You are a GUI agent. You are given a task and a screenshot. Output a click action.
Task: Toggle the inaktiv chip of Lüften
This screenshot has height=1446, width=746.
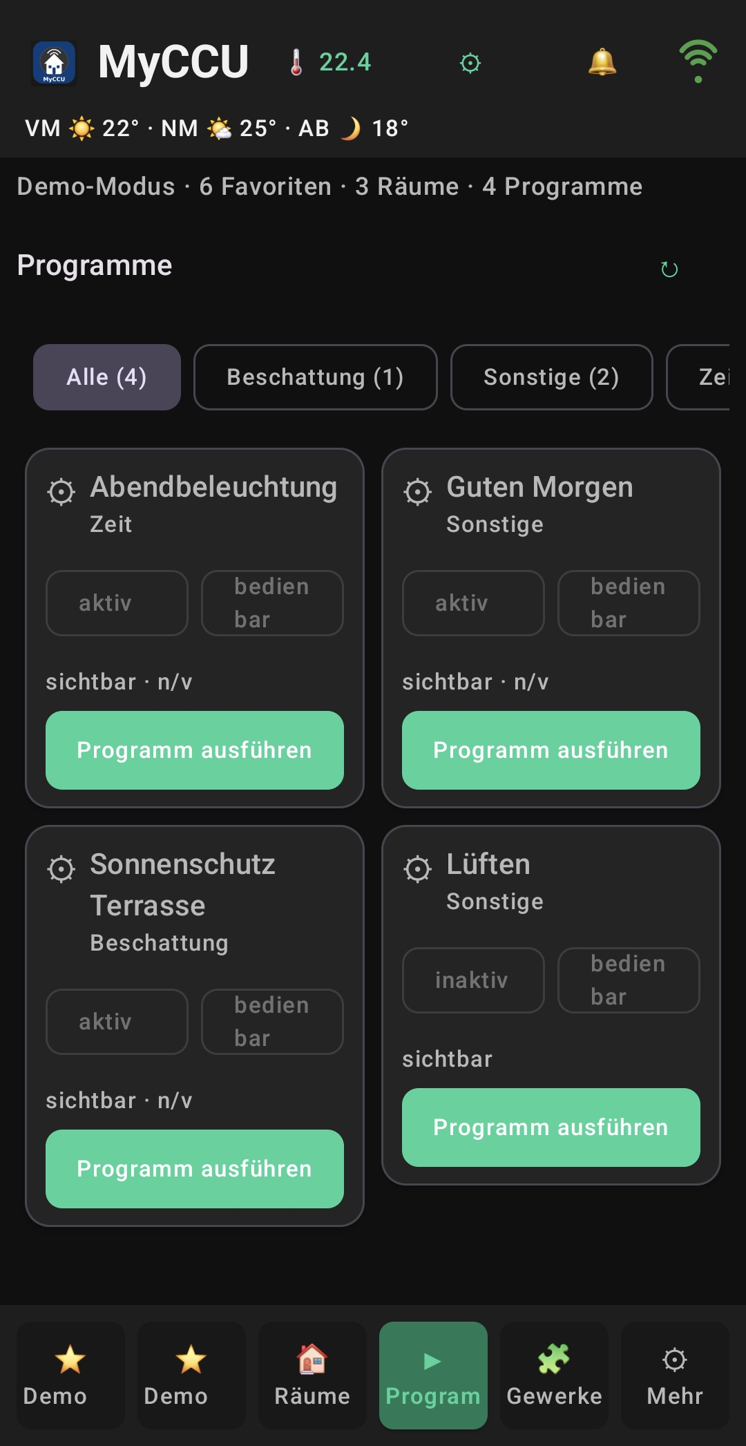[473, 980]
